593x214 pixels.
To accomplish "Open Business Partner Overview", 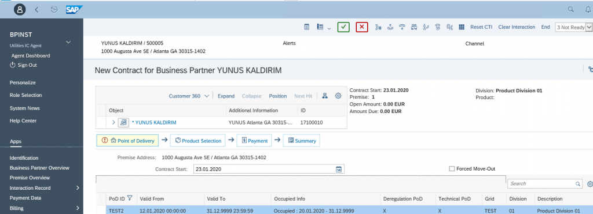I will point(39,168).
